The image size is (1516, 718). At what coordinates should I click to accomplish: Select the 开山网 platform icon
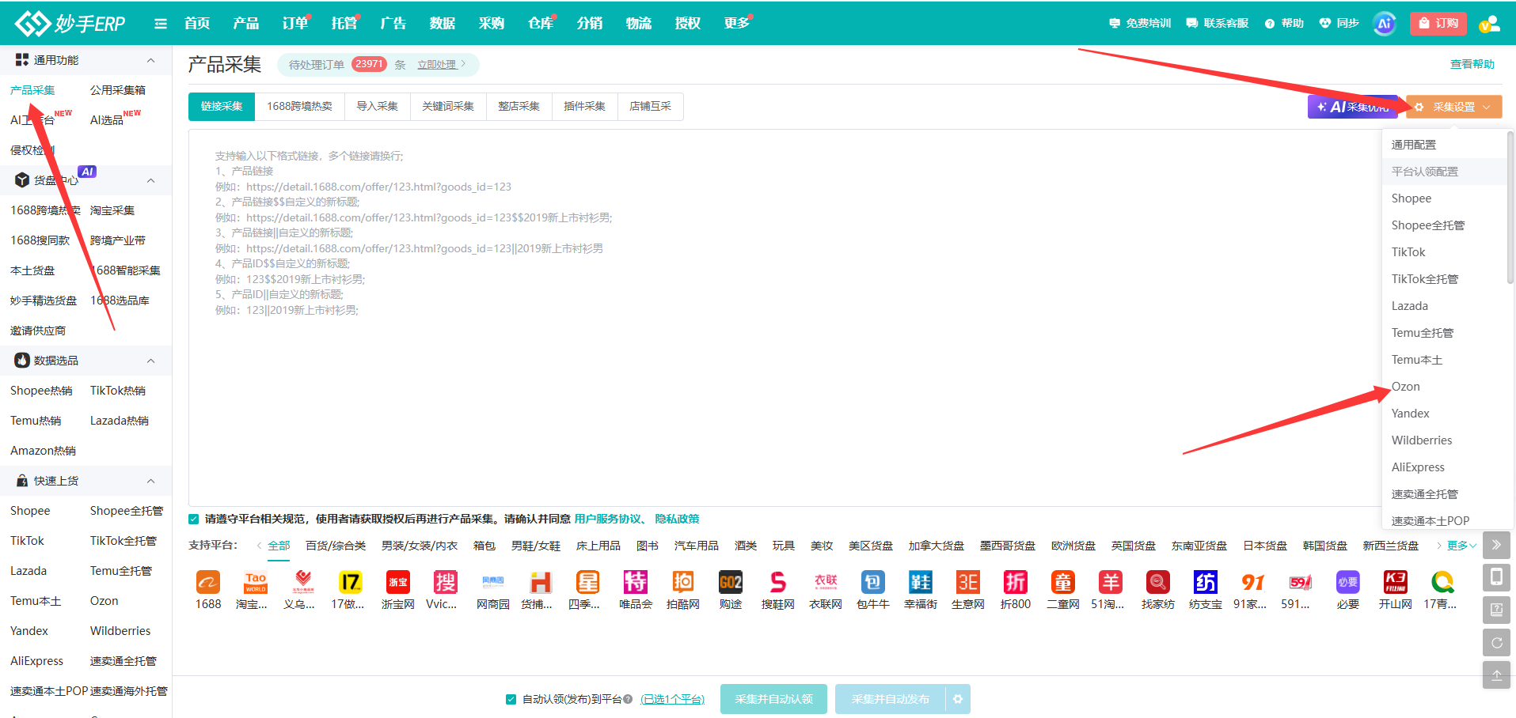tap(1395, 583)
